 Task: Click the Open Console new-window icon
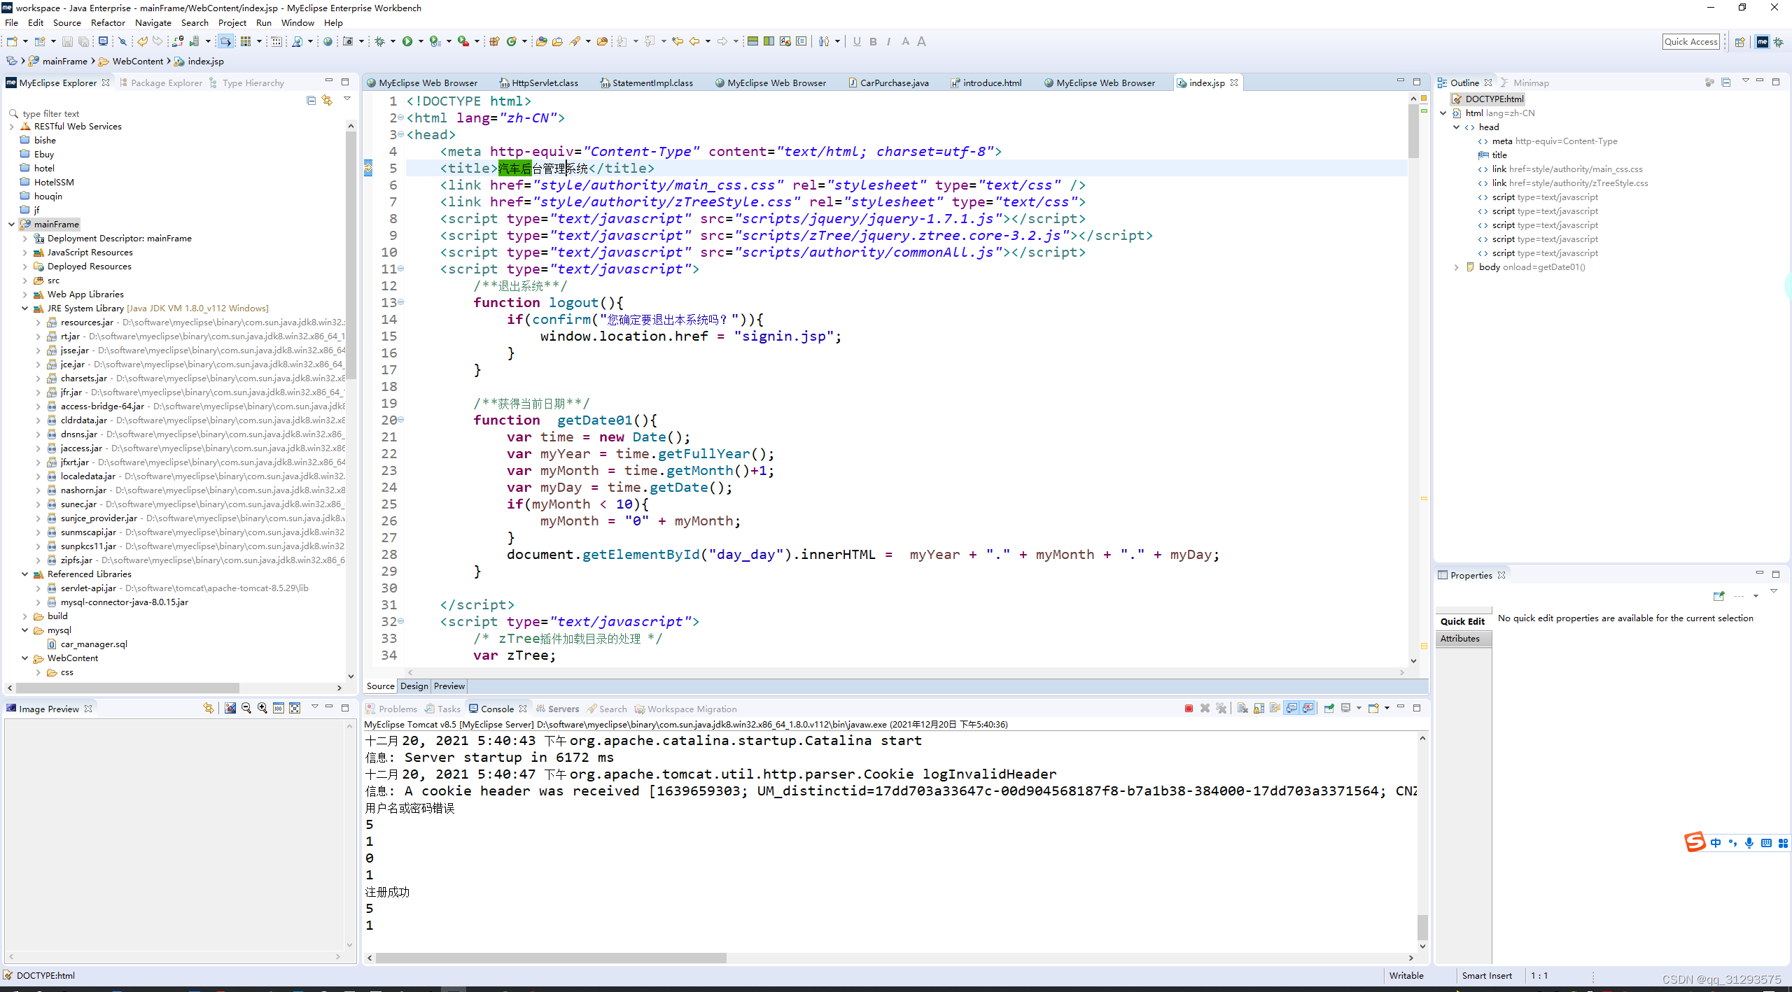click(x=1373, y=709)
